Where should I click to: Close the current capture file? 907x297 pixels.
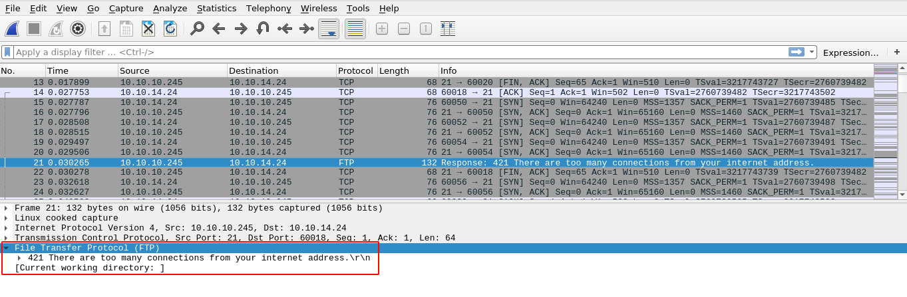(x=148, y=29)
